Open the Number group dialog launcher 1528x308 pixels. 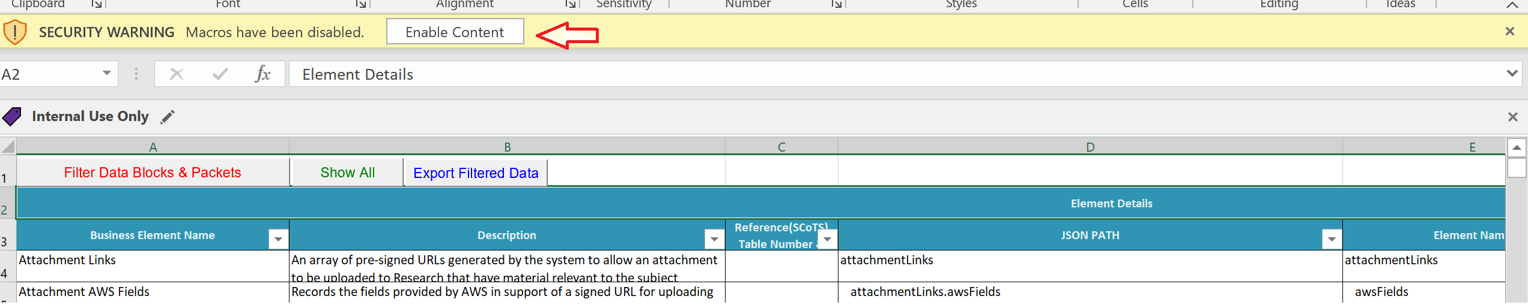pyautogui.click(x=836, y=4)
